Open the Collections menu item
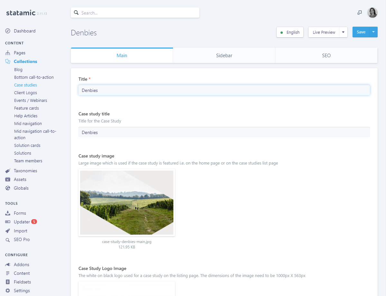This screenshot has width=386, height=296. (x=25, y=61)
